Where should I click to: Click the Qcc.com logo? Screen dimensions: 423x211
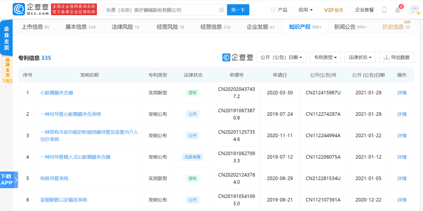[x=31, y=9]
